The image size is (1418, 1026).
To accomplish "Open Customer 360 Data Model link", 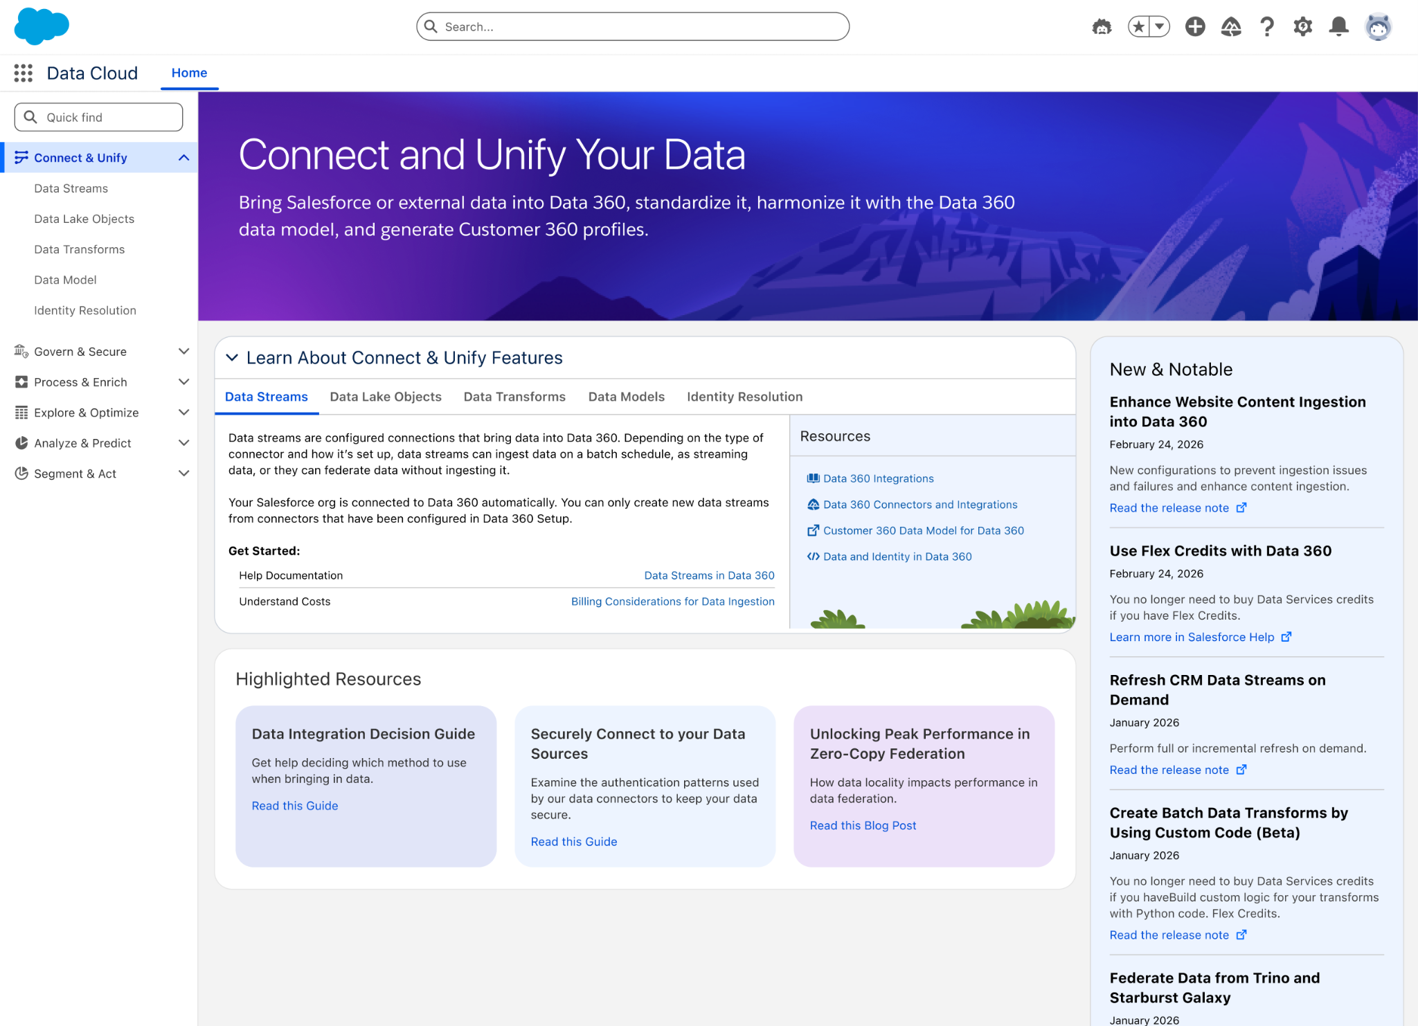I will tap(924, 530).
